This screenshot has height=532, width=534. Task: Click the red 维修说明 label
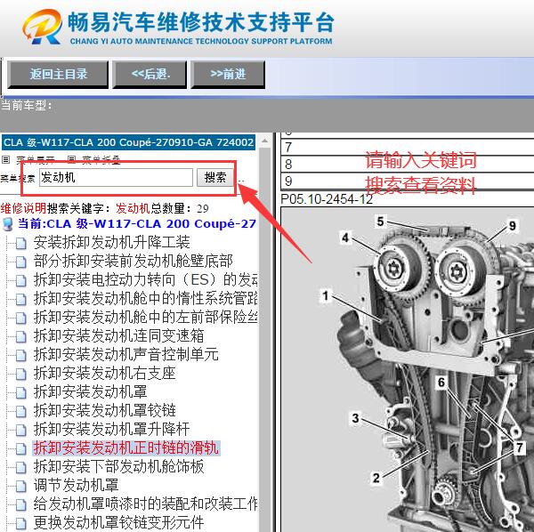tap(23, 208)
